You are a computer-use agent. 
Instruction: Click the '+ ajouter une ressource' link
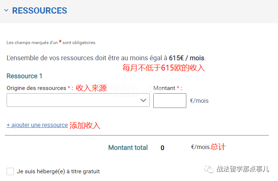pyautogui.click(x=37, y=125)
